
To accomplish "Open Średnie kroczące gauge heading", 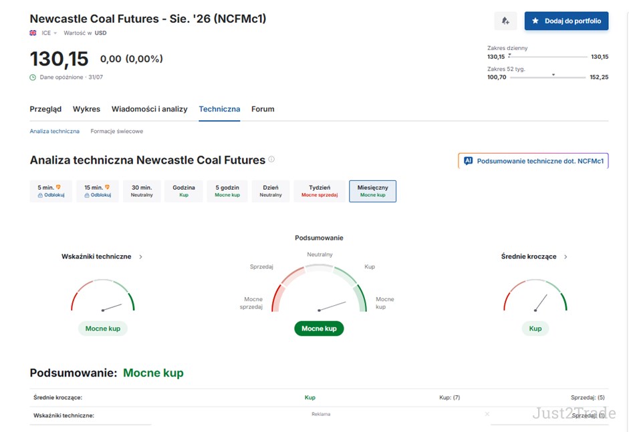I will (529, 256).
